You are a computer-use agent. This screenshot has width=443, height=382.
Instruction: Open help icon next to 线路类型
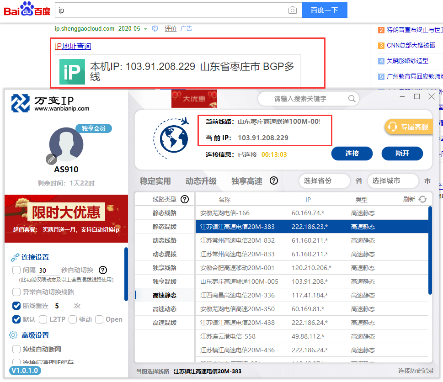(x=185, y=199)
